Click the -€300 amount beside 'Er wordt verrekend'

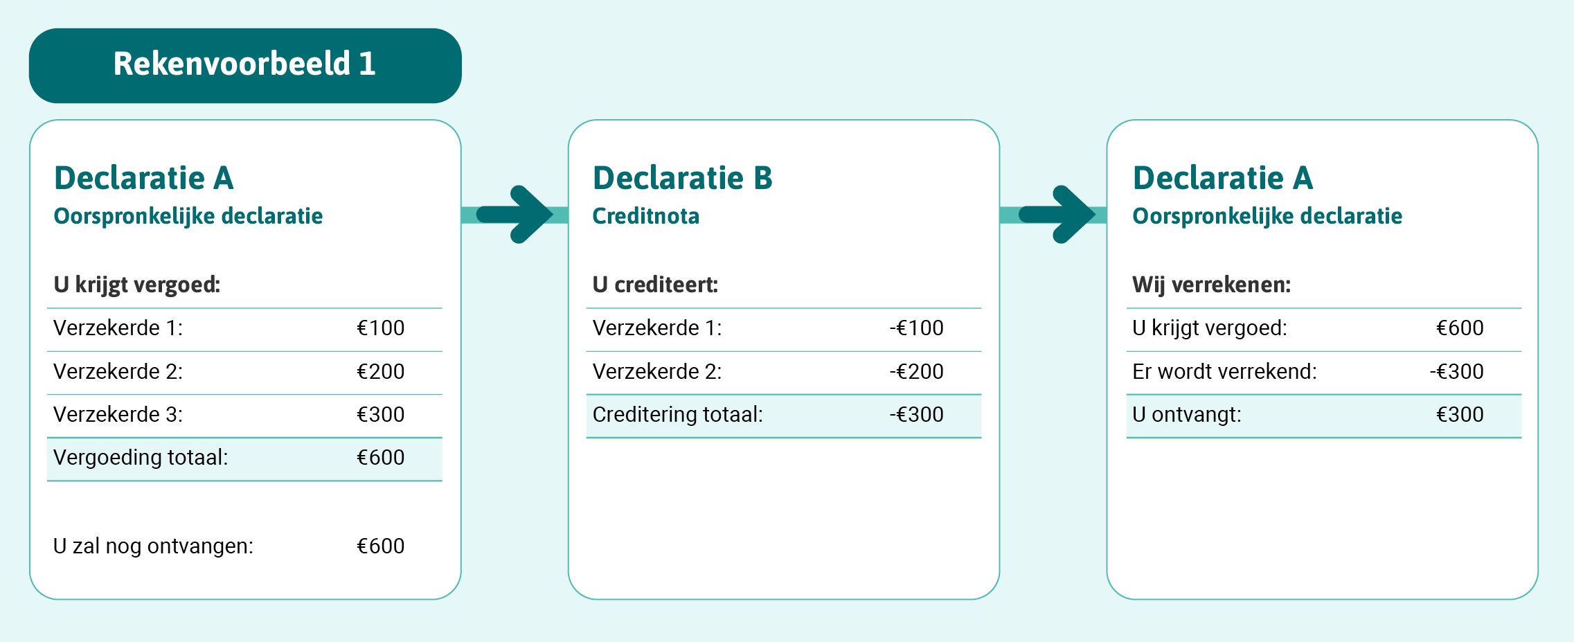[x=1456, y=372]
